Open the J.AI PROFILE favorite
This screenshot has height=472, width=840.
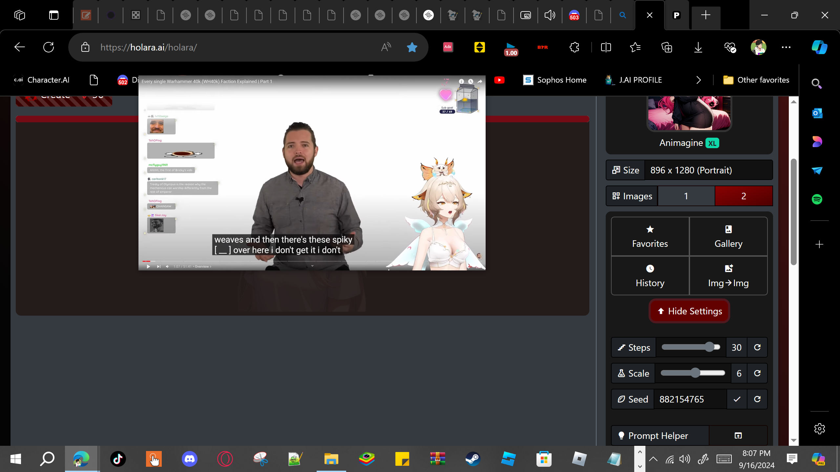(x=633, y=80)
